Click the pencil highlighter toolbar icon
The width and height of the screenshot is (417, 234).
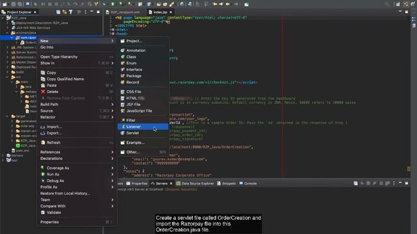pyautogui.click(x=172, y=4)
